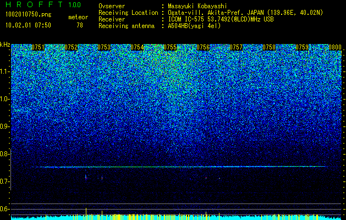The width and height of the screenshot is (346, 220).
Task: Click the 0758 time marker
Action: point(269,47)
